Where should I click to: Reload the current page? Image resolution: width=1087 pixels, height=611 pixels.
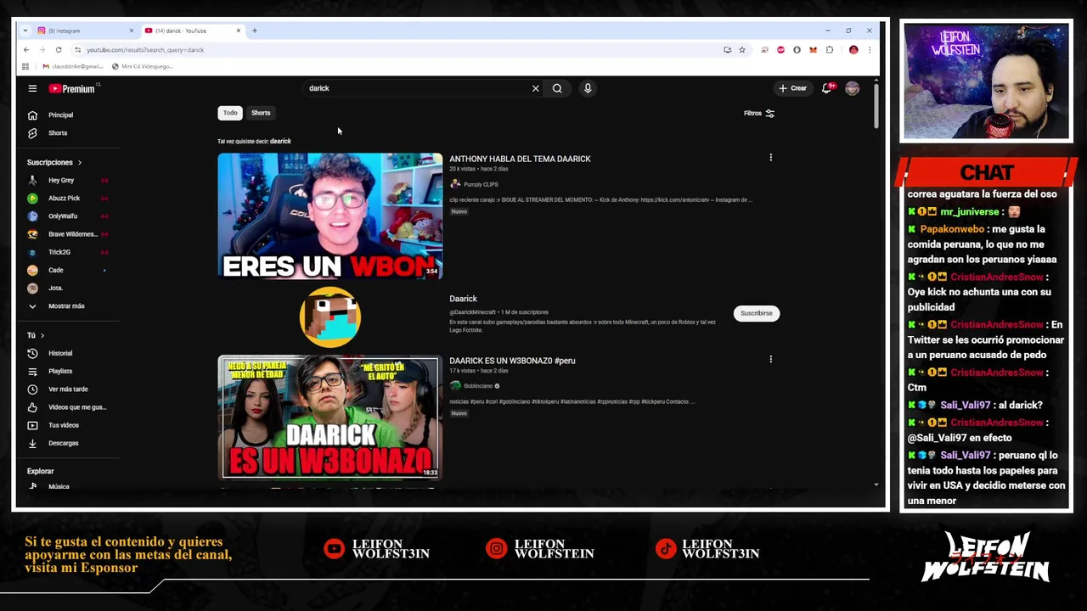[59, 50]
